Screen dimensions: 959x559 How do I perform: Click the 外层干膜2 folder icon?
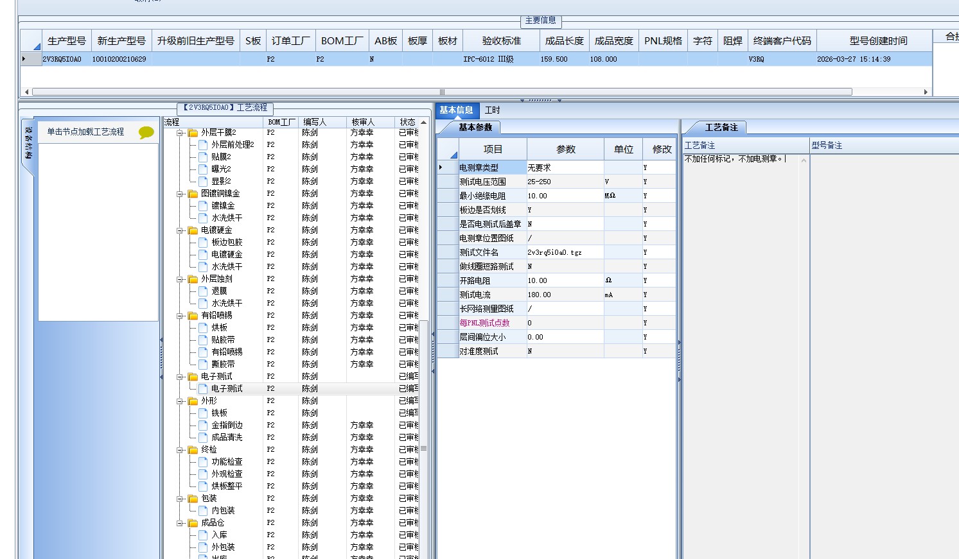point(193,133)
